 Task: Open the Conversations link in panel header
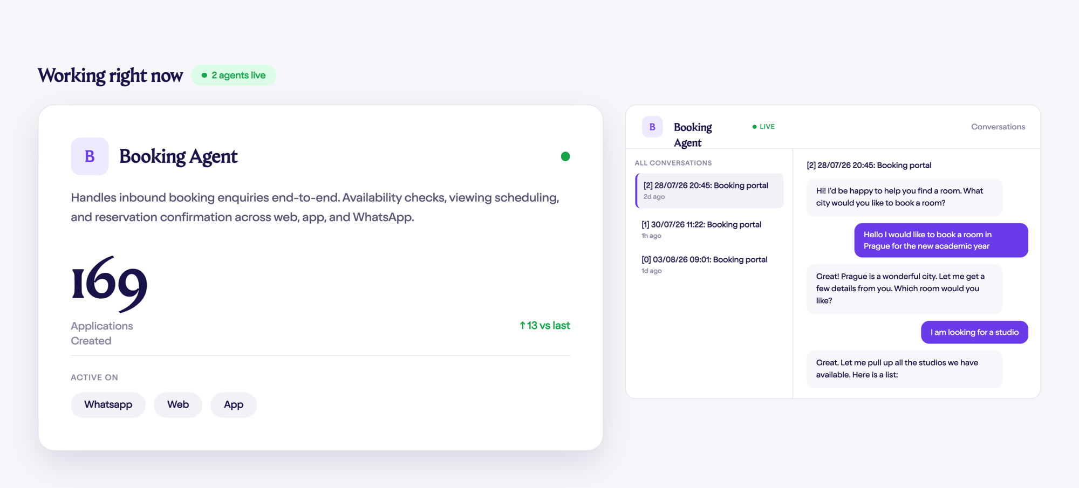click(x=998, y=127)
